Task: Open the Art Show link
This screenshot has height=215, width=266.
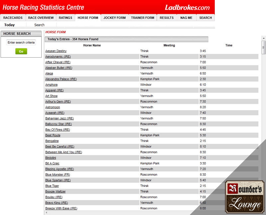Action: [52, 96]
